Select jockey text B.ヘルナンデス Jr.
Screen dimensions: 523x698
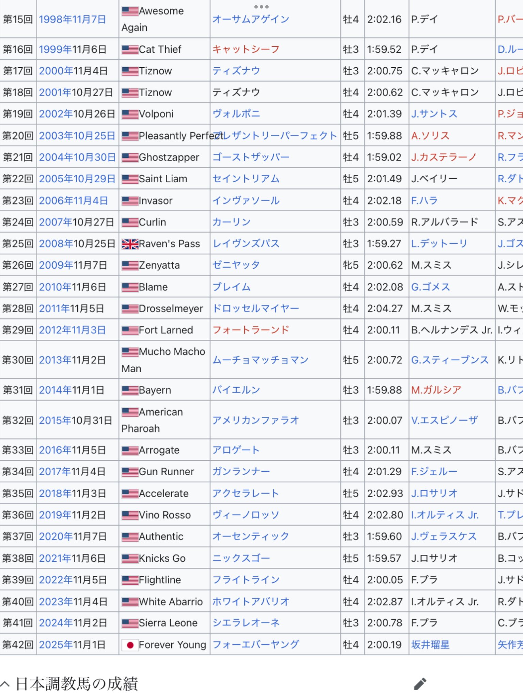(452, 330)
